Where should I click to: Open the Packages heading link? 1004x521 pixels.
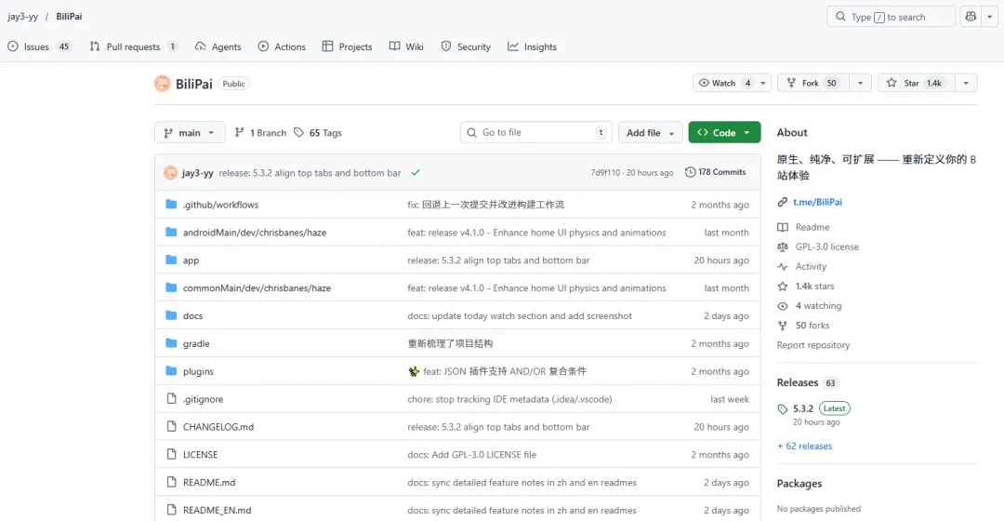[x=799, y=484]
